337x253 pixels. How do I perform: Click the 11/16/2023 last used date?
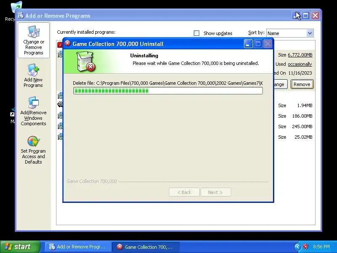click(x=300, y=73)
